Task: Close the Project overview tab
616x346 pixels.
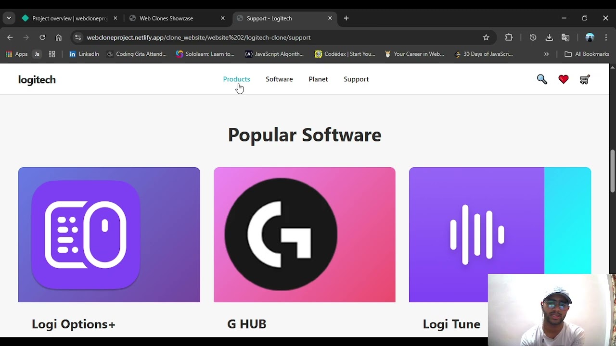Action: (115, 18)
